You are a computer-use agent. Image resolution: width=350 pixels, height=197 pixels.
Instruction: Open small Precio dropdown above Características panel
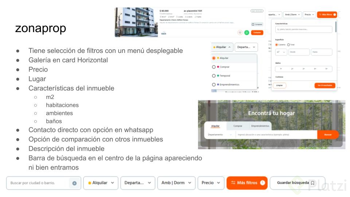point(310,15)
